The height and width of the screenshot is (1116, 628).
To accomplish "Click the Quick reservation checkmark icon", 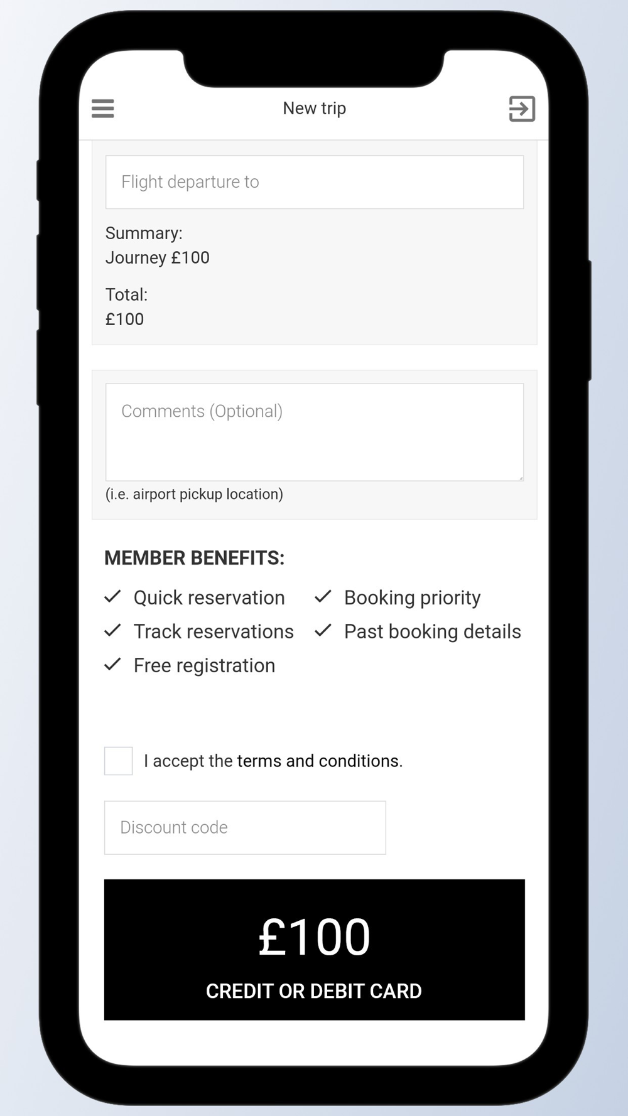I will 112,597.
